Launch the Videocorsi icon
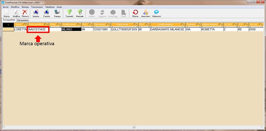 [156, 13]
